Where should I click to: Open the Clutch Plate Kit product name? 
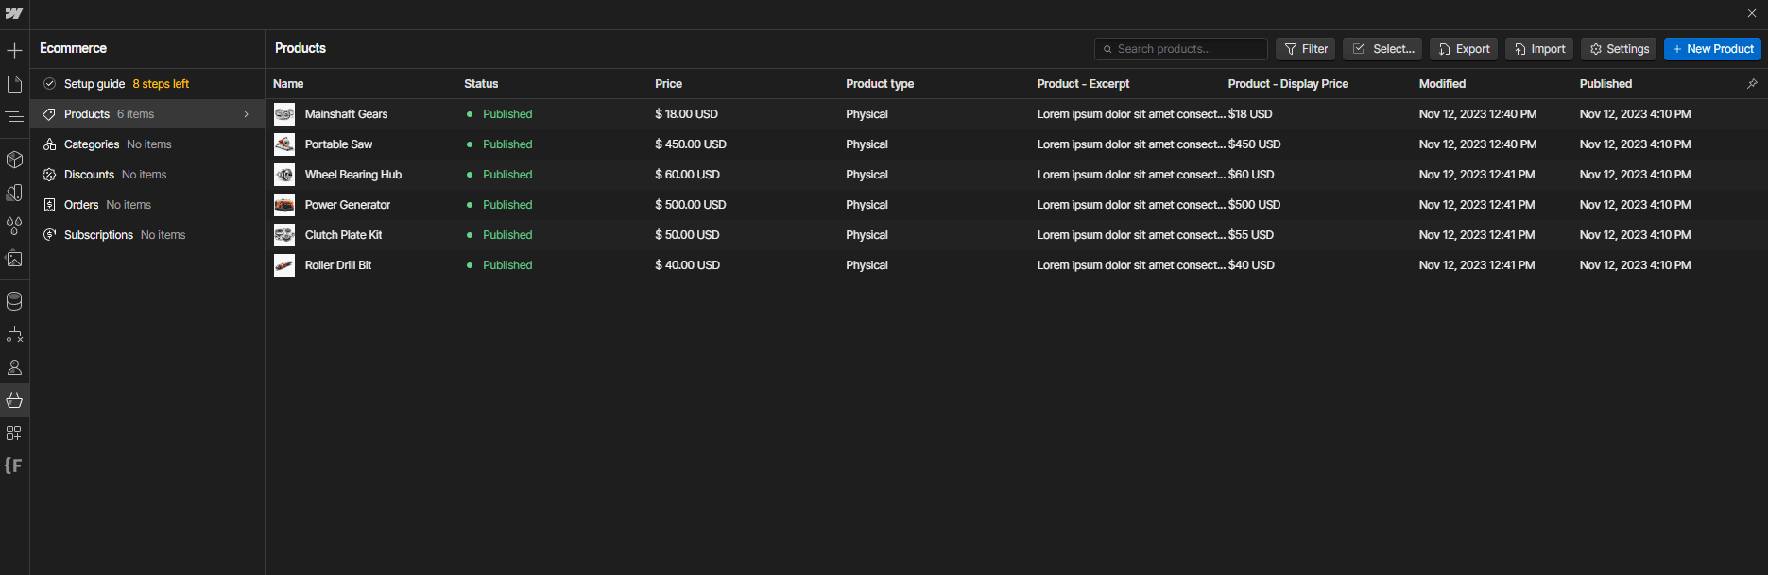[x=343, y=235]
